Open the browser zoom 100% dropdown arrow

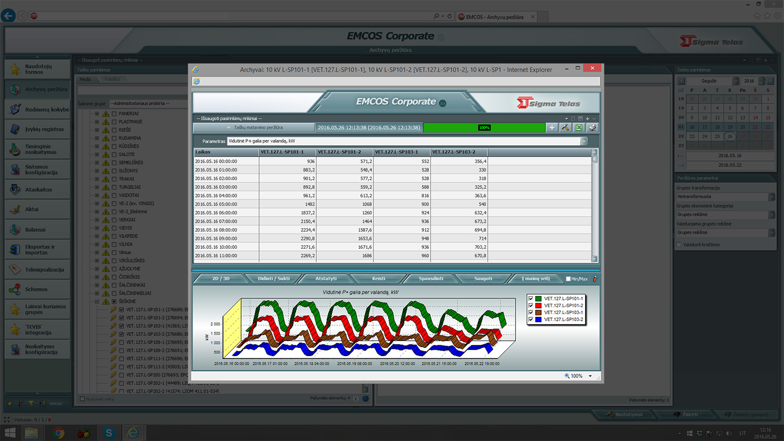click(x=590, y=376)
